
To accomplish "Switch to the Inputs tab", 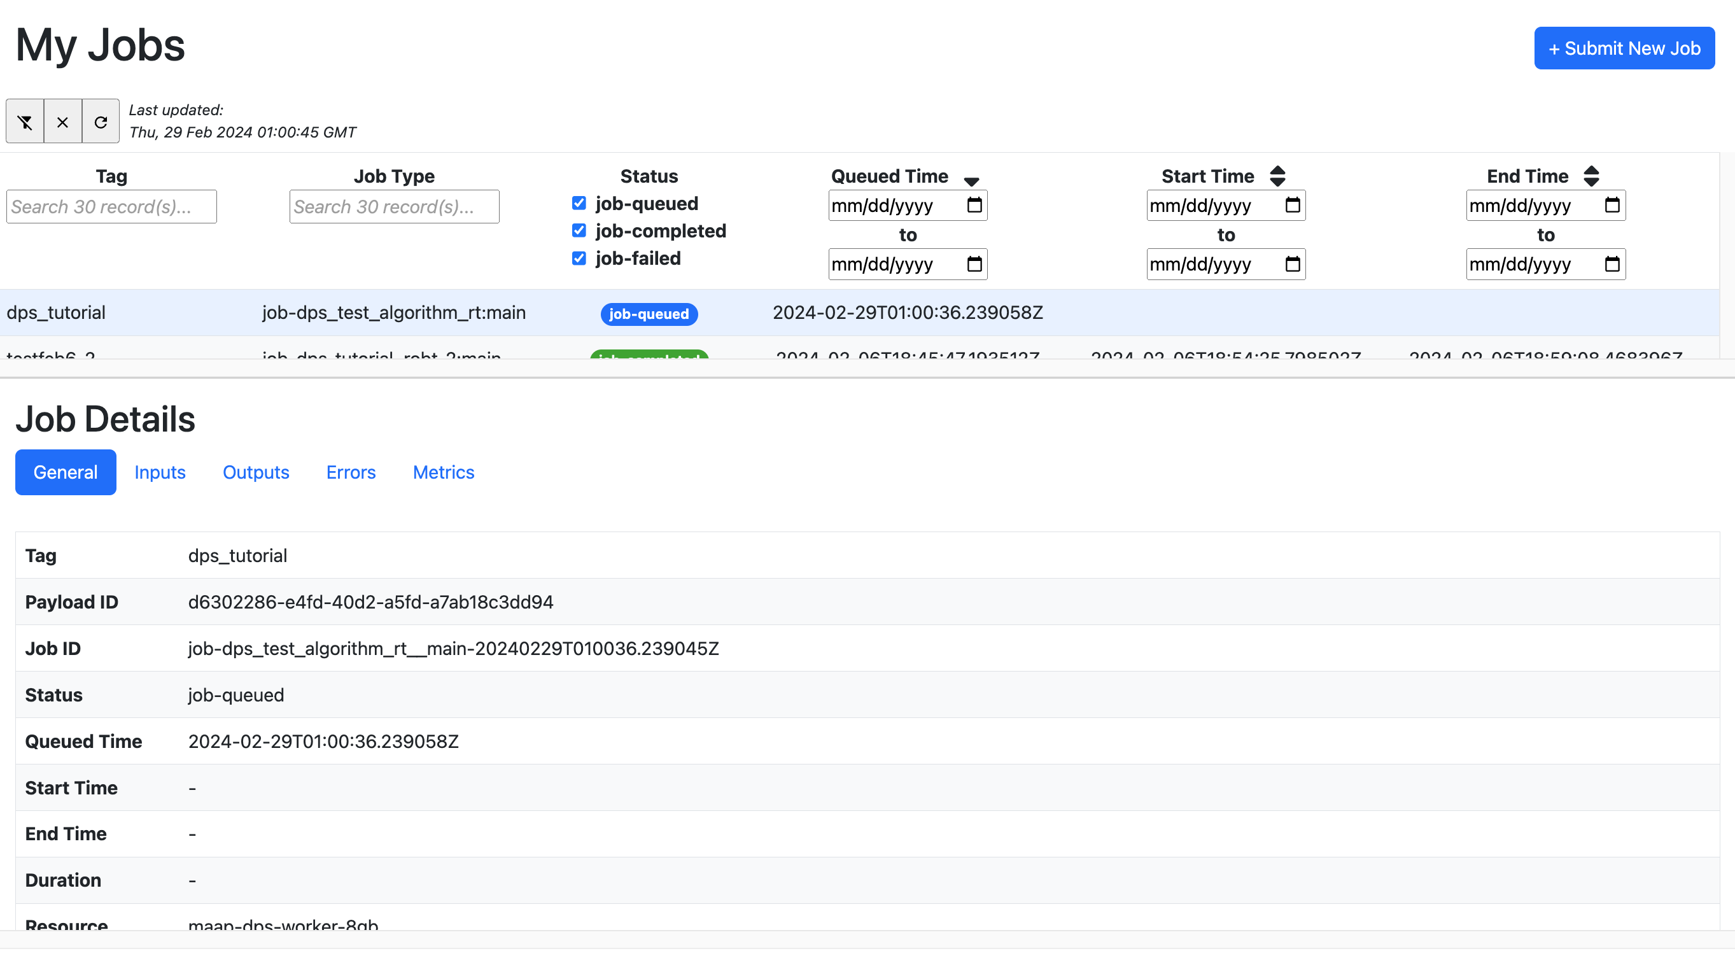I will pyautogui.click(x=160, y=472).
